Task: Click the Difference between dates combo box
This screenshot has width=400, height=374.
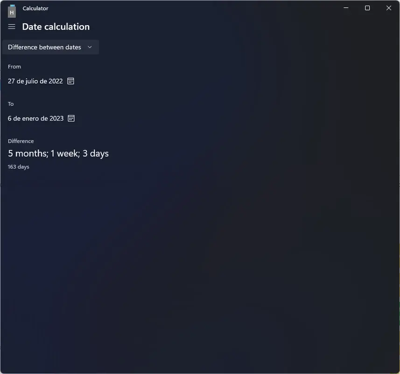Action: (x=50, y=47)
